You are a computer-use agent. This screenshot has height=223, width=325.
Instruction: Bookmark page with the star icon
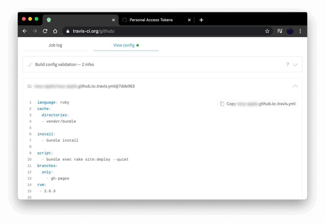point(267,31)
